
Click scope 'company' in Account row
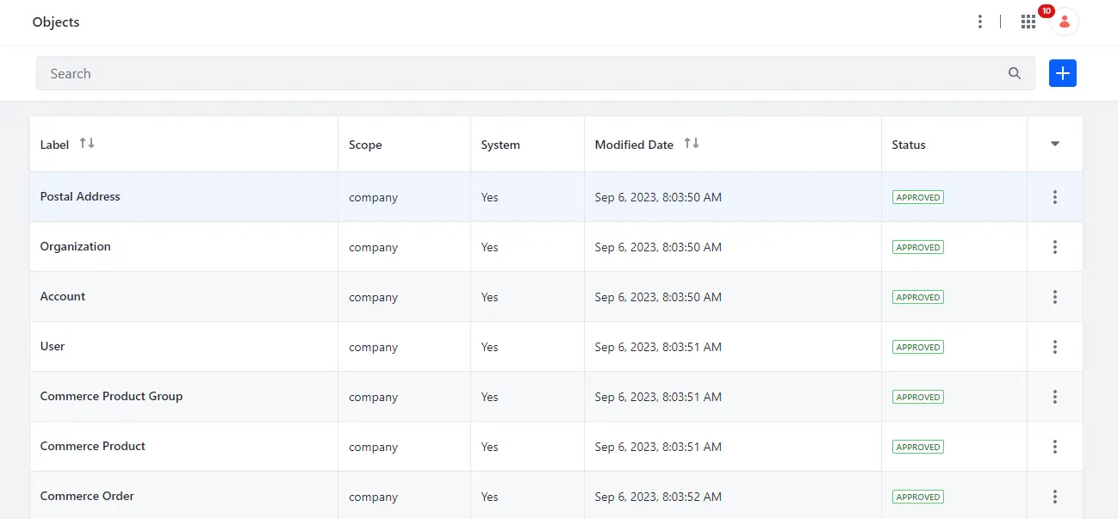click(x=373, y=297)
